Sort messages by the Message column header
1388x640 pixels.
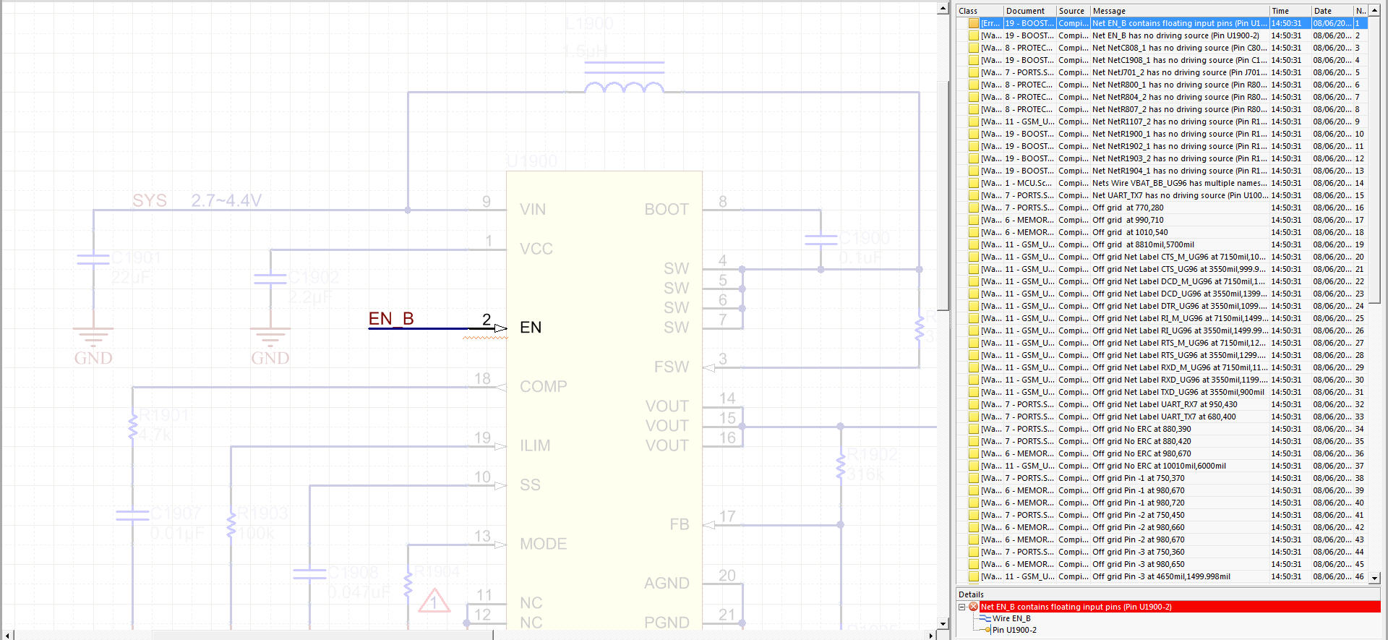pyautogui.click(x=1180, y=11)
